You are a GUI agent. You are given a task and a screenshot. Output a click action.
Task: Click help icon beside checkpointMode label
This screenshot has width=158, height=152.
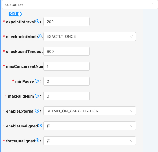[40, 36]
